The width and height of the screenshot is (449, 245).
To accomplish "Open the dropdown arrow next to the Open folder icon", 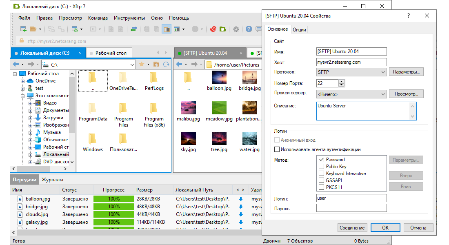I will click(40, 29).
